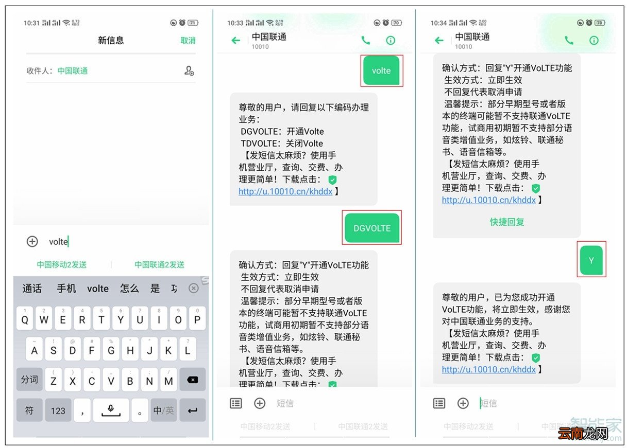
Task: Go back from right 中国联通 conversation
Action: (x=439, y=41)
